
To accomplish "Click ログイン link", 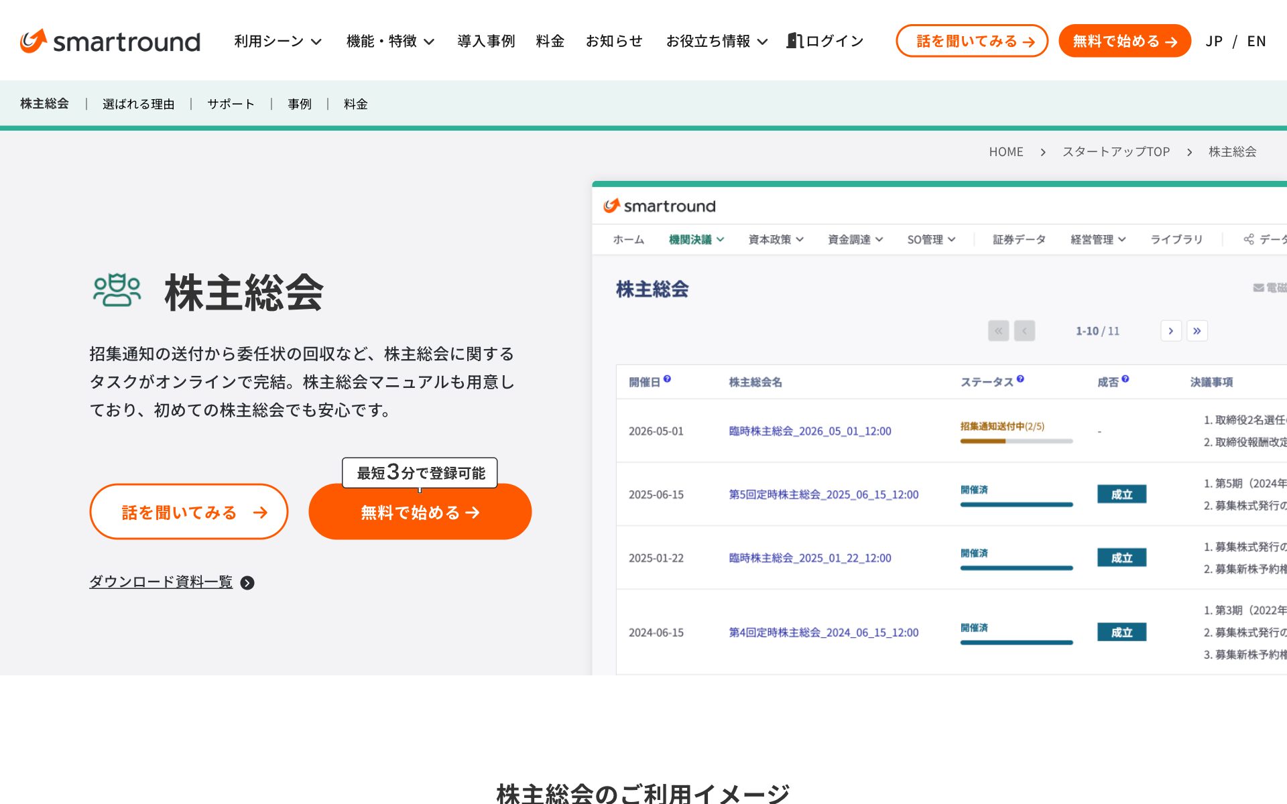I will pyautogui.click(x=835, y=42).
